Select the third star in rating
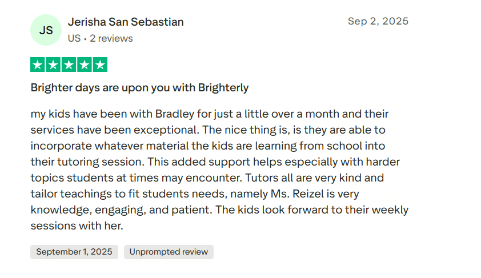The width and height of the screenshot is (481, 278). (x=69, y=65)
